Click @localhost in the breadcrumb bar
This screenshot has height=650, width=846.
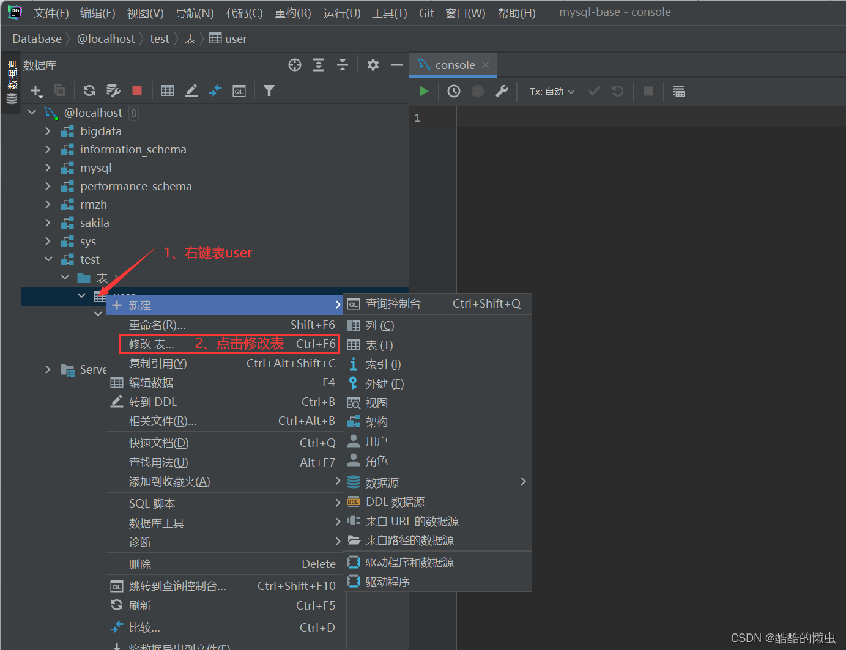tap(106, 39)
